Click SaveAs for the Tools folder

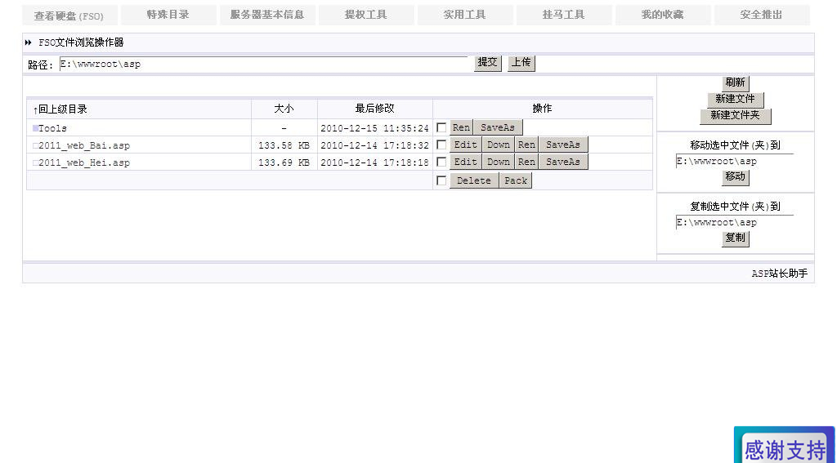(x=498, y=128)
